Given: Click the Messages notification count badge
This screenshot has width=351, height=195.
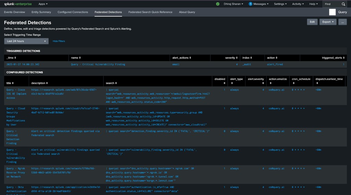Looking at the screenshot, I should [x=251, y=4].
